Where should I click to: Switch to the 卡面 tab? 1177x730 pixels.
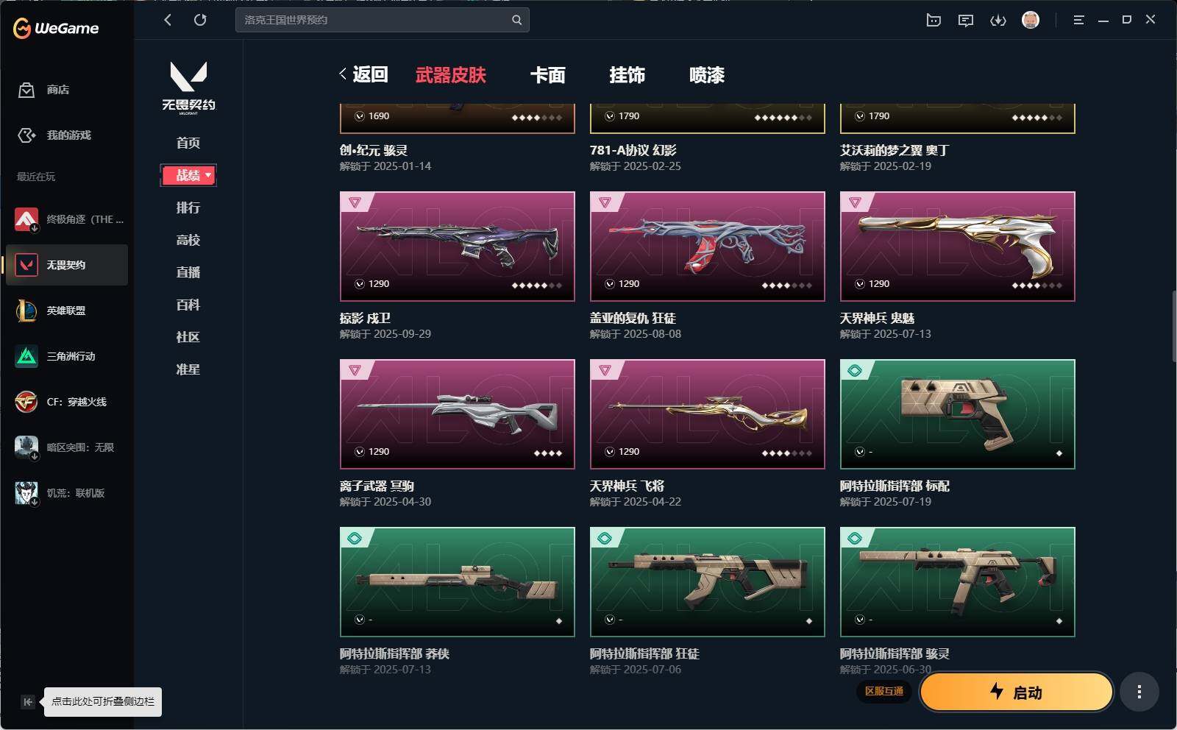[548, 75]
